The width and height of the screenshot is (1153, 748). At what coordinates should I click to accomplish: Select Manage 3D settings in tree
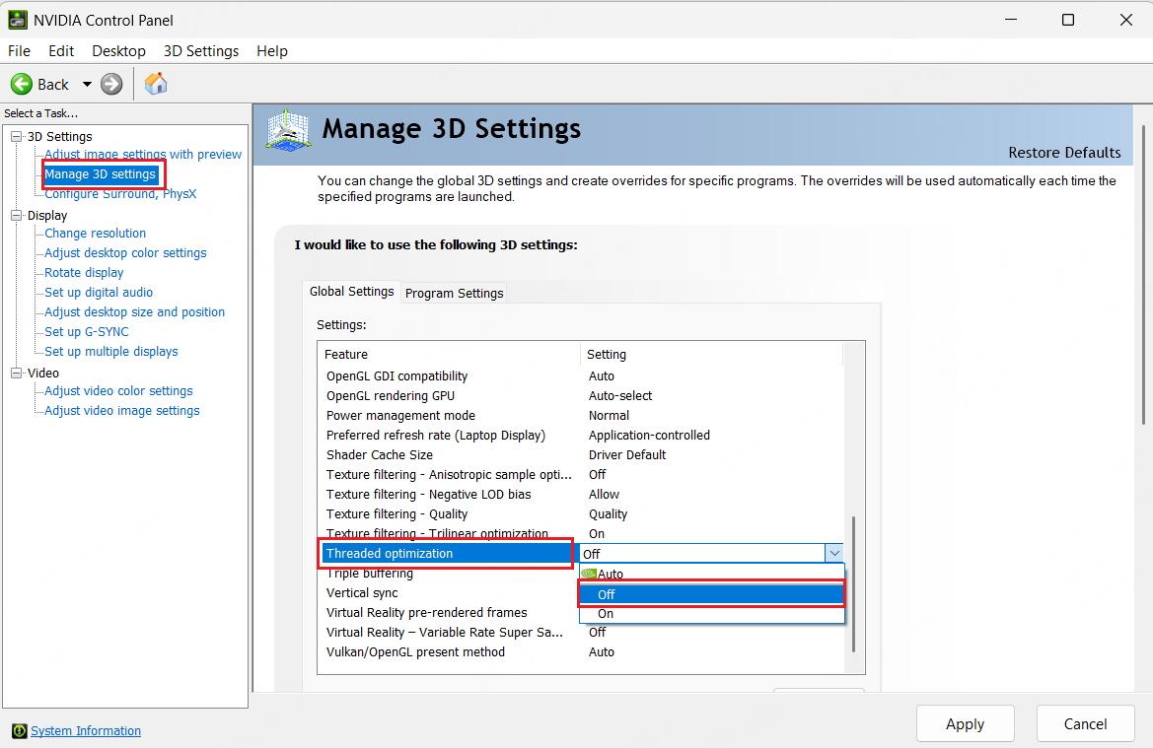100,174
